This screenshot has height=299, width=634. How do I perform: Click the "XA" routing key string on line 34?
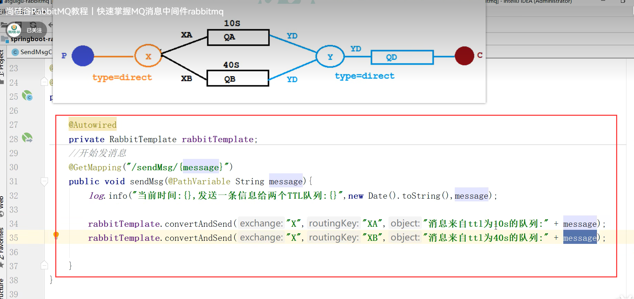coord(372,224)
